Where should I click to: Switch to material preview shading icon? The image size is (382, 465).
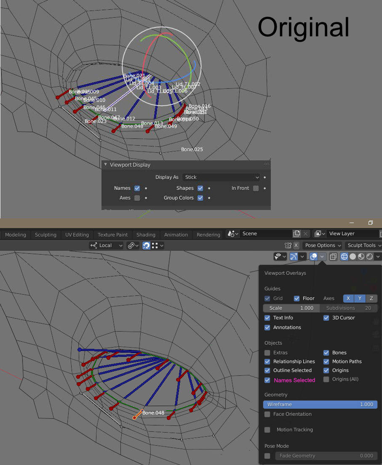pos(361,257)
